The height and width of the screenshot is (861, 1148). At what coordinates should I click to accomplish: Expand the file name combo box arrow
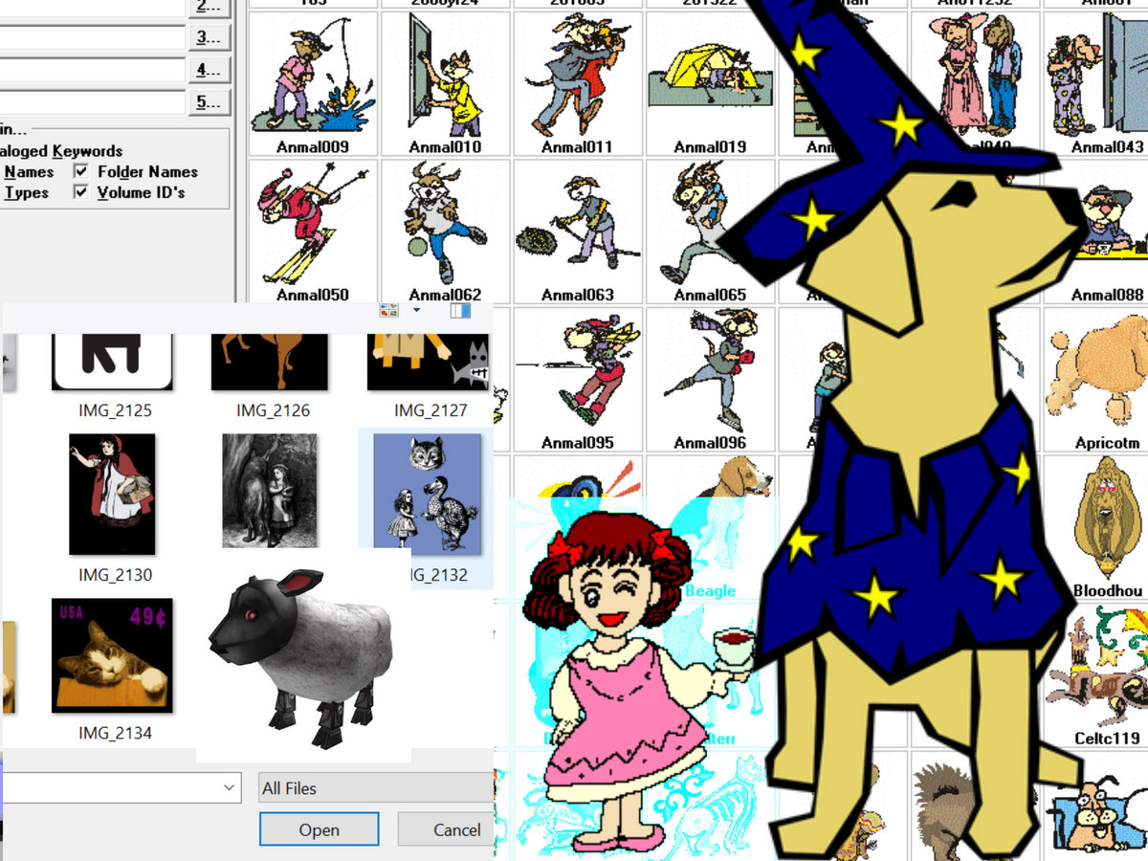pos(230,787)
